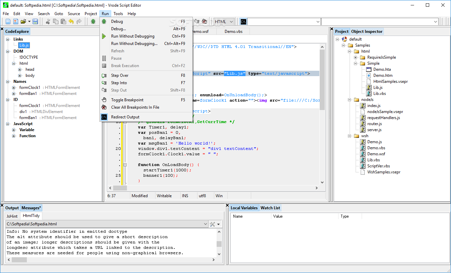Viewport: 451px width, 273px height.
Task: Click Demo.hta file icon in Project tree
Action: [x=368, y=69]
